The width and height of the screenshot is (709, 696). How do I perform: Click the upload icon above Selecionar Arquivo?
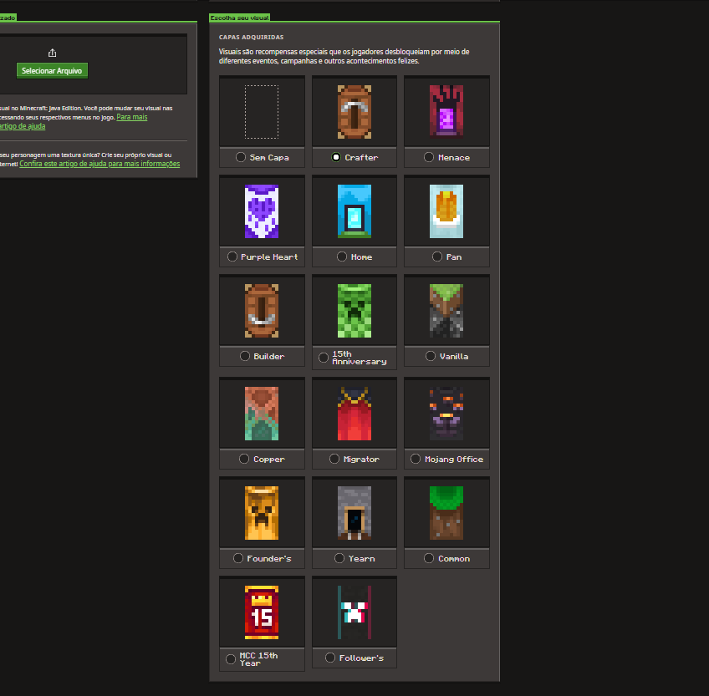pos(53,53)
